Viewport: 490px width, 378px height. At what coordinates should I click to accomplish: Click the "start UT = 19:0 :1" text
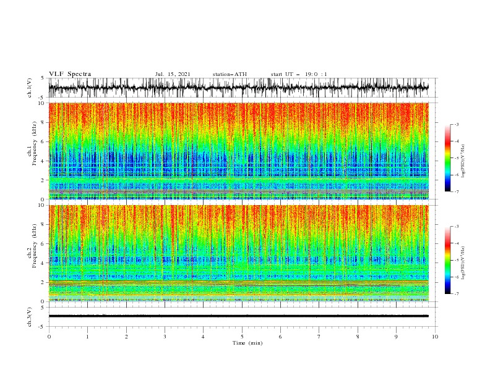tap(299, 74)
